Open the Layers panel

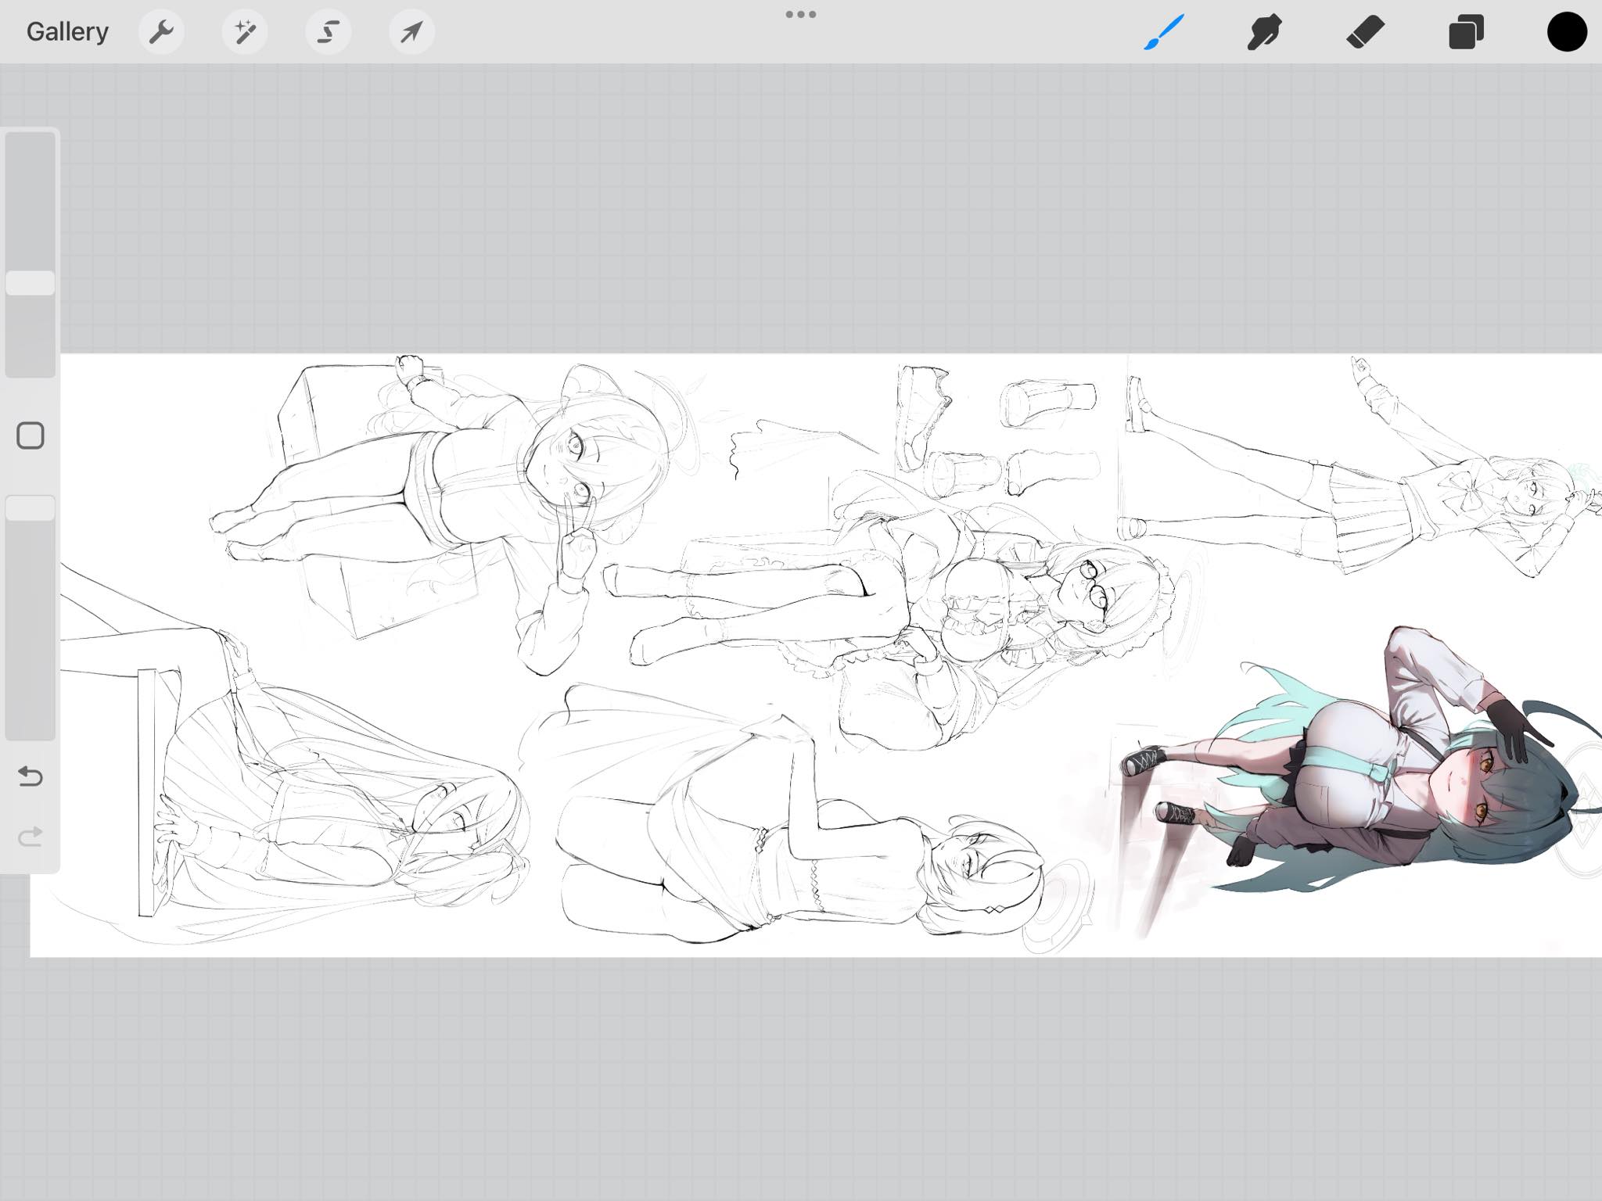tap(1466, 32)
